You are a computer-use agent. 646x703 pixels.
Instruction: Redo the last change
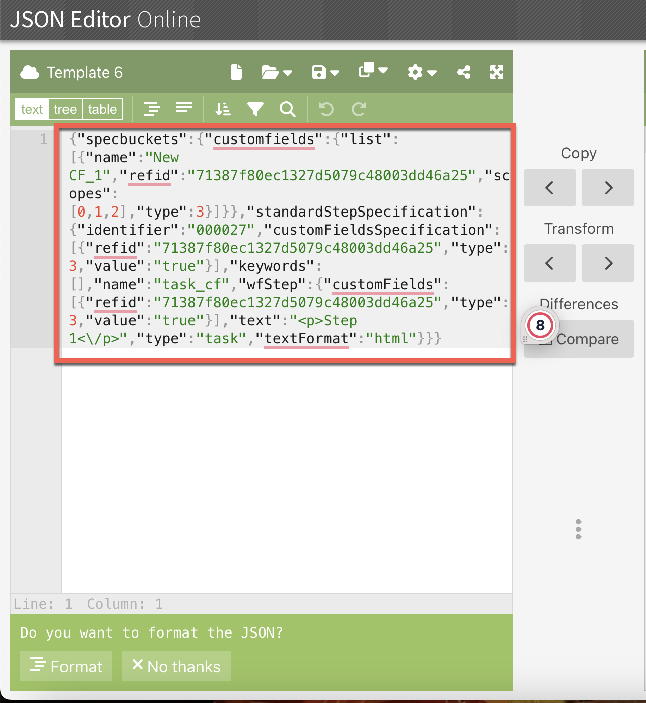coord(359,109)
